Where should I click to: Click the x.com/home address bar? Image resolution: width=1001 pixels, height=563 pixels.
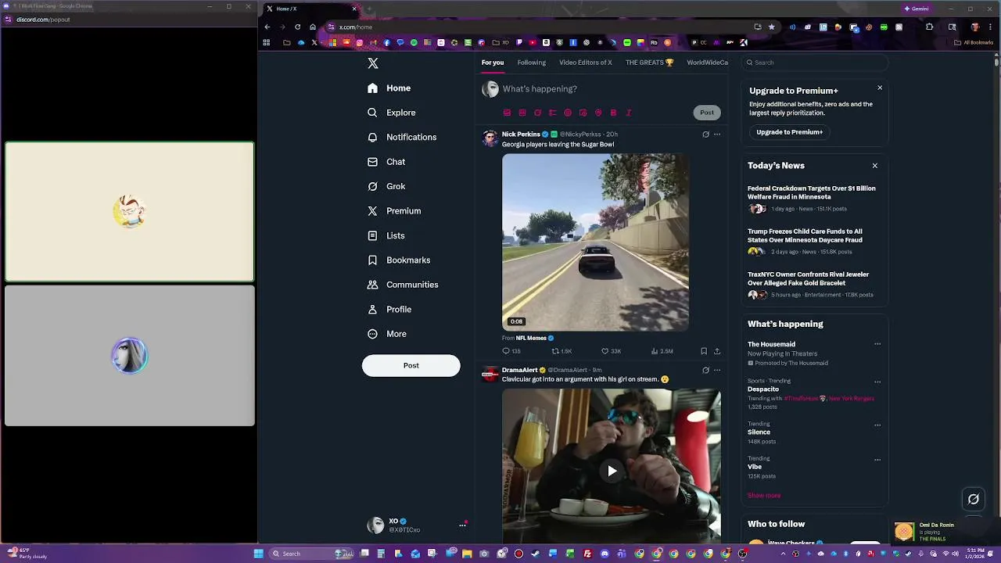click(x=540, y=27)
